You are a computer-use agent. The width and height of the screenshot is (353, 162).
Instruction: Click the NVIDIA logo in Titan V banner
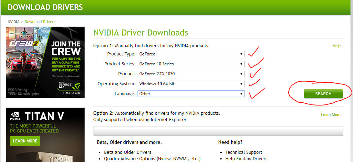(15, 115)
